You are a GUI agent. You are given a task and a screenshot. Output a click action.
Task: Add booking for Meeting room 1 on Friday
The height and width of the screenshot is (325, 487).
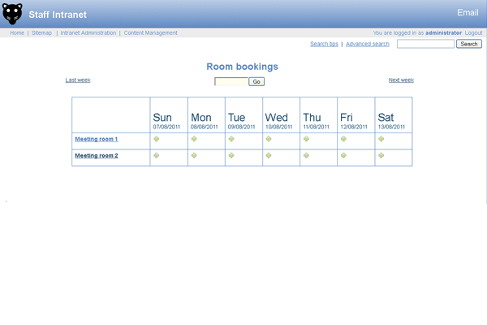pos(344,139)
